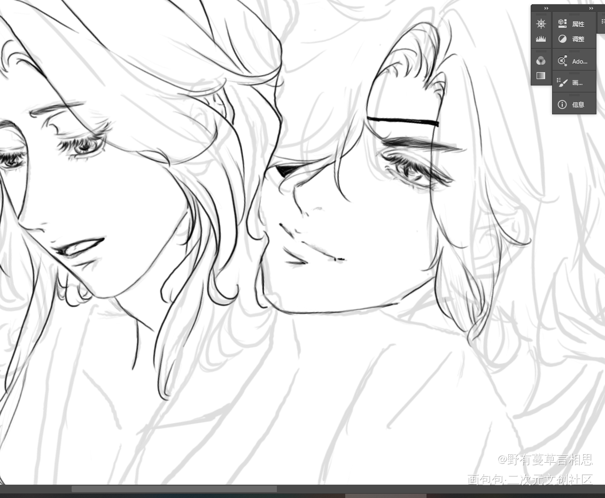Open the gradient square panel icon
The height and width of the screenshot is (498, 605).
[541, 76]
